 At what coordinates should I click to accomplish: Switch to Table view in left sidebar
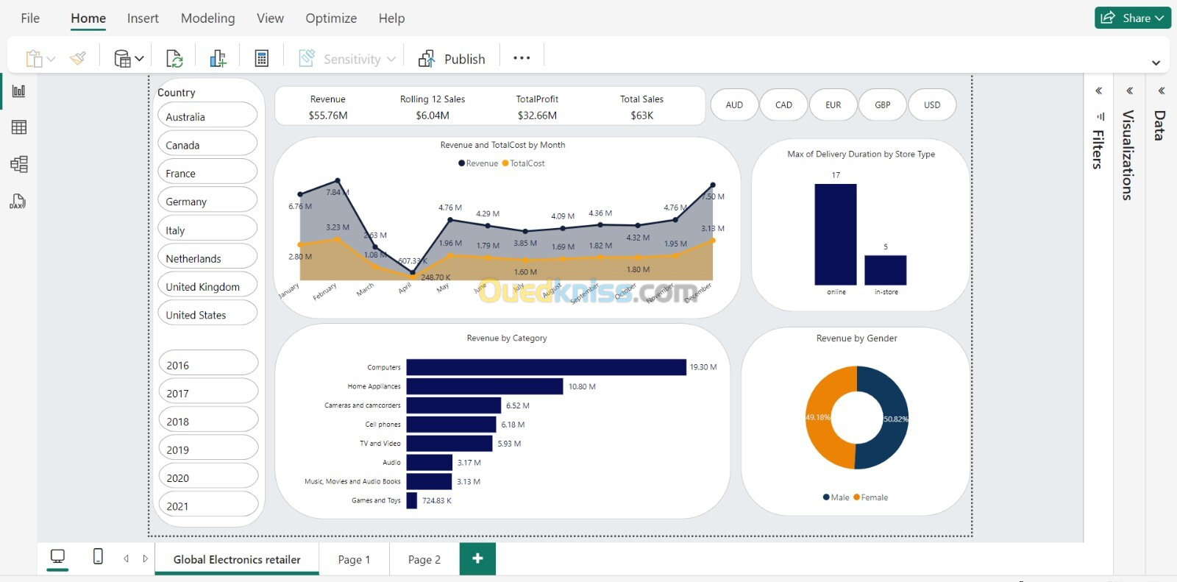click(19, 127)
